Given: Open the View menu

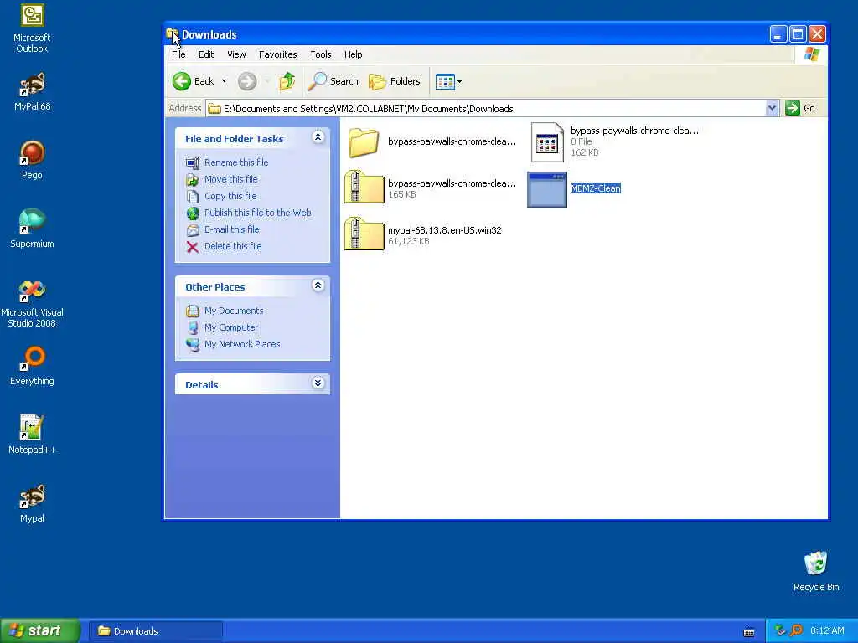Looking at the screenshot, I should tap(236, 54).
